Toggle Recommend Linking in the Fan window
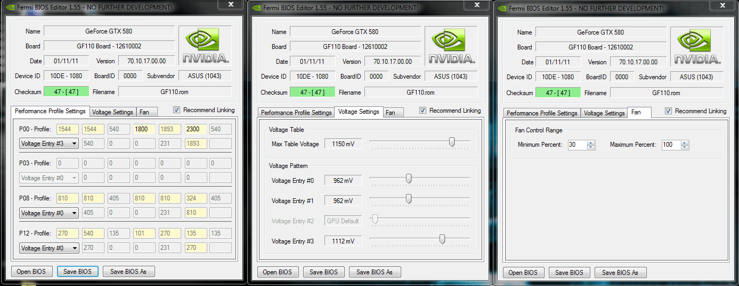The height and width of the screenshot is (286, 739). tap(669, 111)
